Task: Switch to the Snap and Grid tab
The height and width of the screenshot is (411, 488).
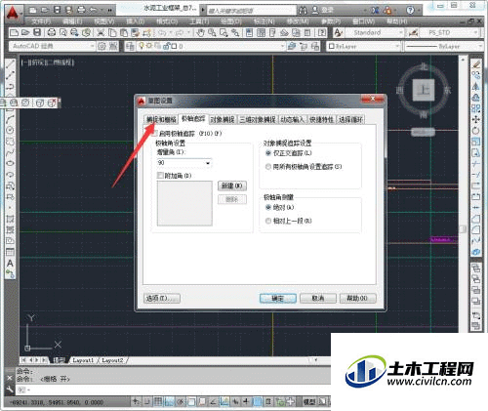Action: tap(161, 119)
